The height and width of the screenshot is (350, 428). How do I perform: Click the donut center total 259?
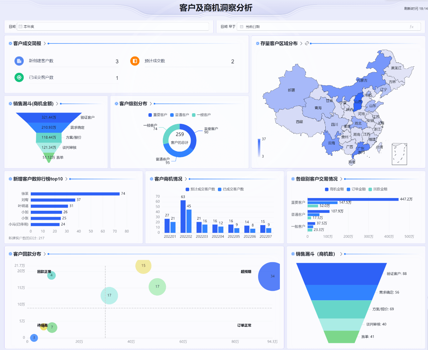coord(180,134)
